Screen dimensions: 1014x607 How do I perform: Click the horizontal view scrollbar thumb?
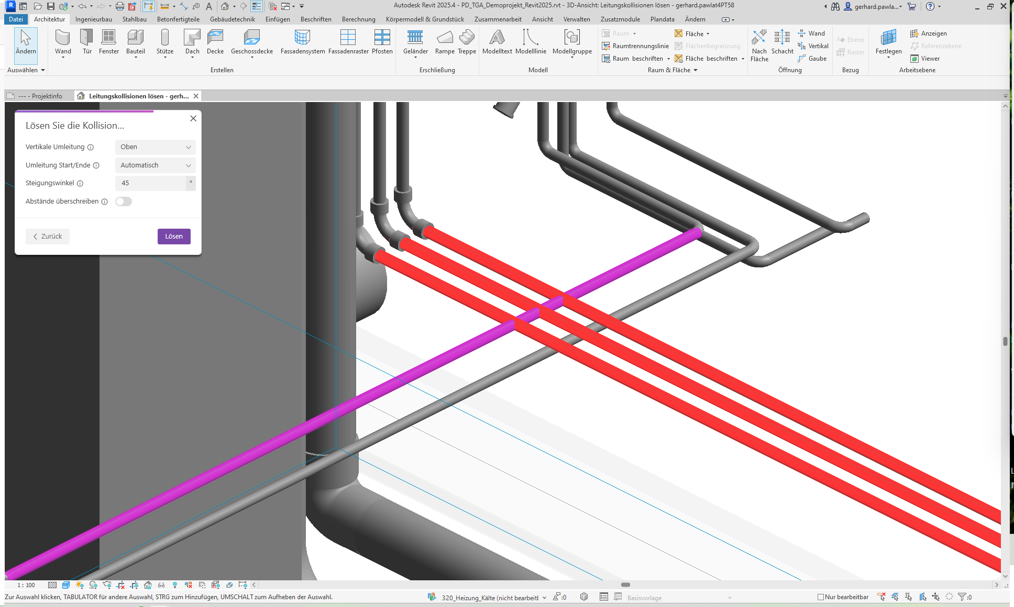click(x=625, y=585)
